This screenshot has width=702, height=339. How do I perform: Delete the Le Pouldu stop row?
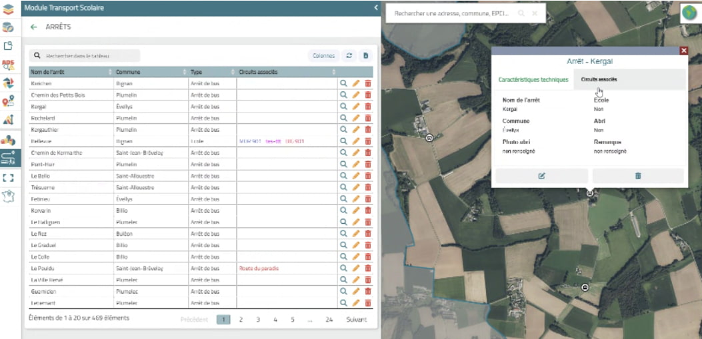[368, 268]
